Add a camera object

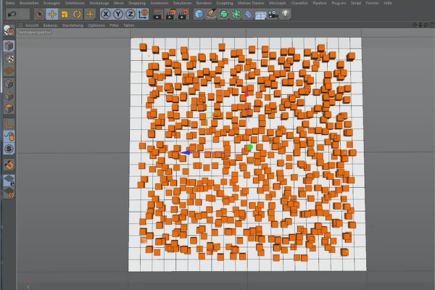(x=273, y=14)
